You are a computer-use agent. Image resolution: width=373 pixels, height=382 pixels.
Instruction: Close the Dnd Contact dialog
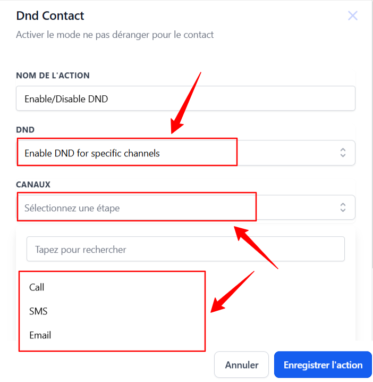click(353, 16)
